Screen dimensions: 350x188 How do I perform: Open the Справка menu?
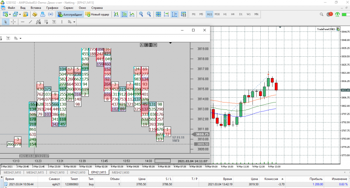pyautogui.click(x=97, y=8)
